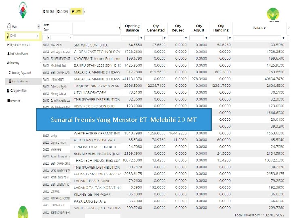
Task: Sort by Qty Adjust column header
Action: pos(199,28)
